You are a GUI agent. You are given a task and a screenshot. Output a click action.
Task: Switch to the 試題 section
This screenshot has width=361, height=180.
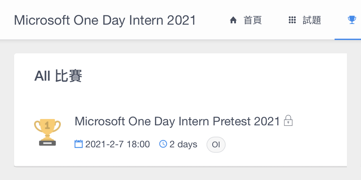coord(312,20)
